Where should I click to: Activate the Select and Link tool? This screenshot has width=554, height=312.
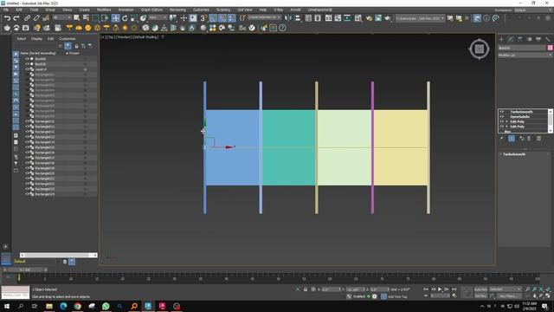tap(27, 18)
